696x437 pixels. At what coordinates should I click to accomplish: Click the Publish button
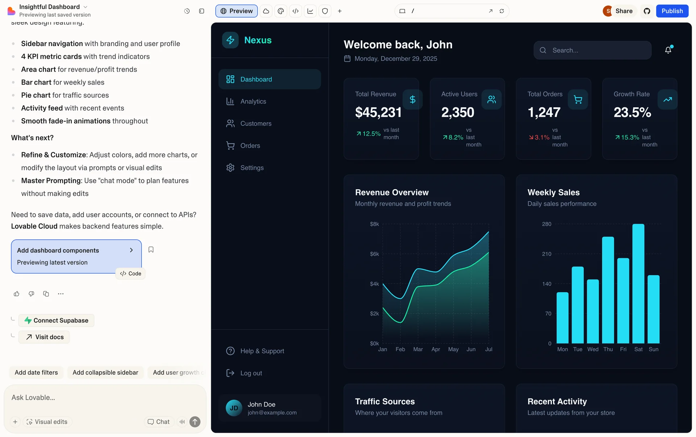(x=672, y=11)
